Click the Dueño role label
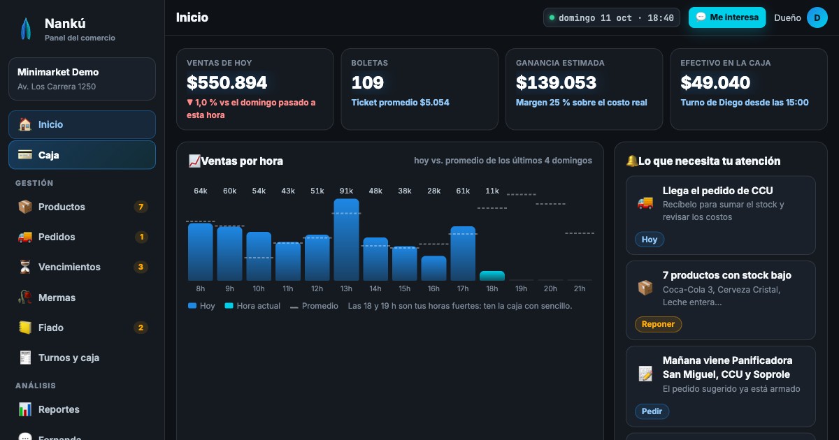The width and height of the screenshot is (839, 440). (787, 18)
